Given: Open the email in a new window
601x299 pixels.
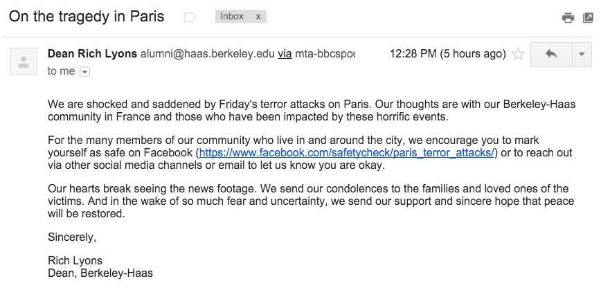Looking at the screenshot, I should coord(588,18).
